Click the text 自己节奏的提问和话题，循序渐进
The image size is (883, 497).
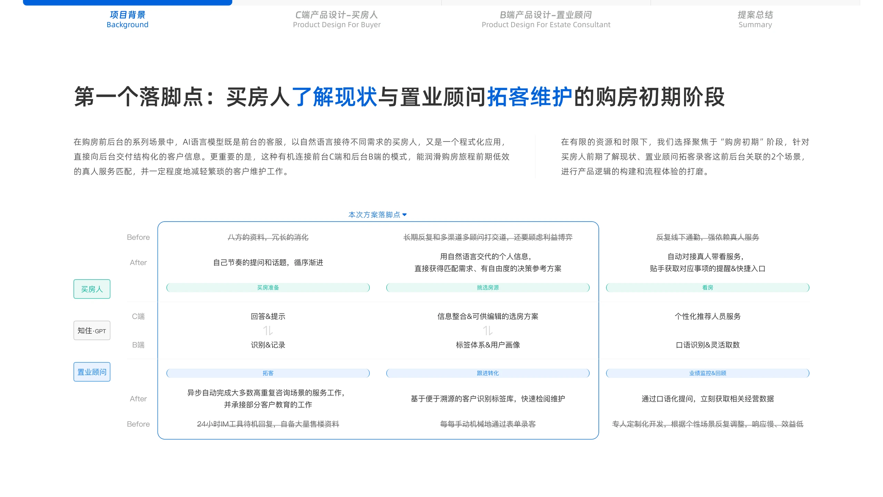(268, 263)
